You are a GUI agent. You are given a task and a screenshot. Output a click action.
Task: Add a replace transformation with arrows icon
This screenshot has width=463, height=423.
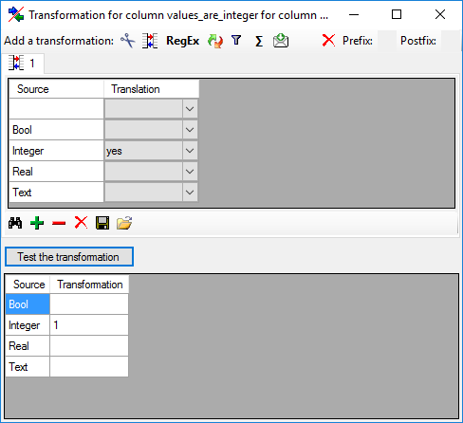click(x=215, y=41)
